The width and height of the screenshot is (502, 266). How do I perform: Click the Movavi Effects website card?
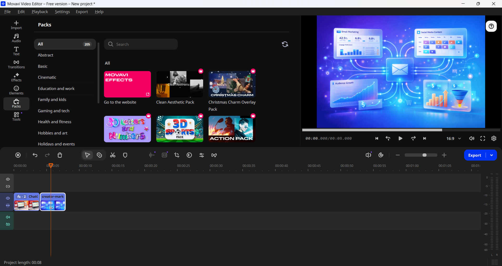pyautogui.click(x=127, y=84)
